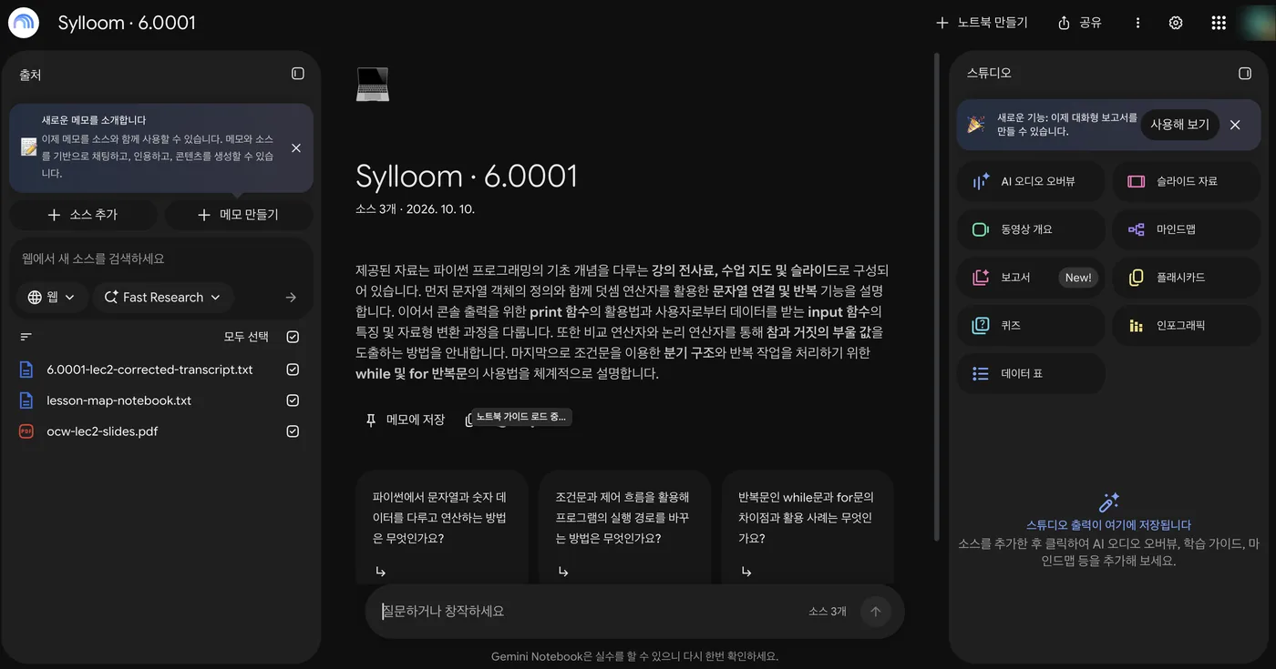Open the lesson-map-notebook.txt source name

click(119, 400)
